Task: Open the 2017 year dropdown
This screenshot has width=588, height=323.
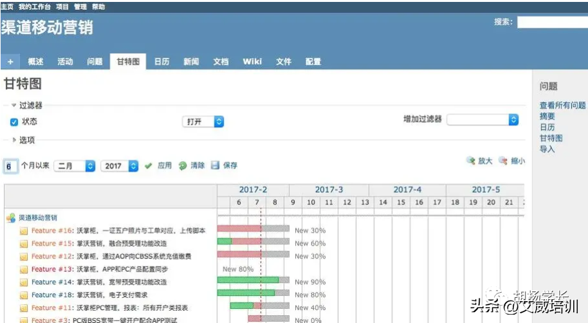Action: (119, 166)
